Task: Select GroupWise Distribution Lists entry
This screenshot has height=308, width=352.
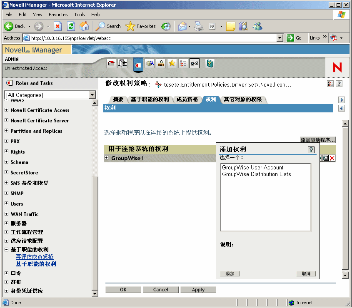Action: click(256, 174)
